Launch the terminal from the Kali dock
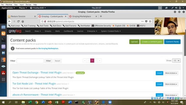This screenshot has height=105, width=186. [x=3, y=40]
